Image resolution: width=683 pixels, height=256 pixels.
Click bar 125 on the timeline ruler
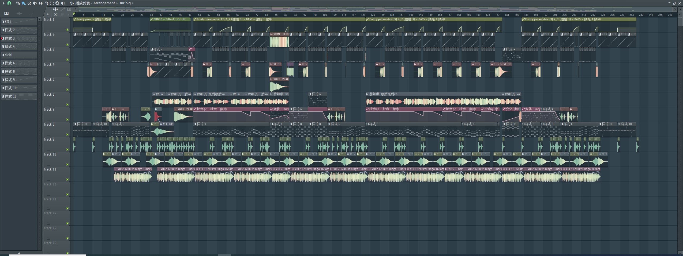coord(373,15)
